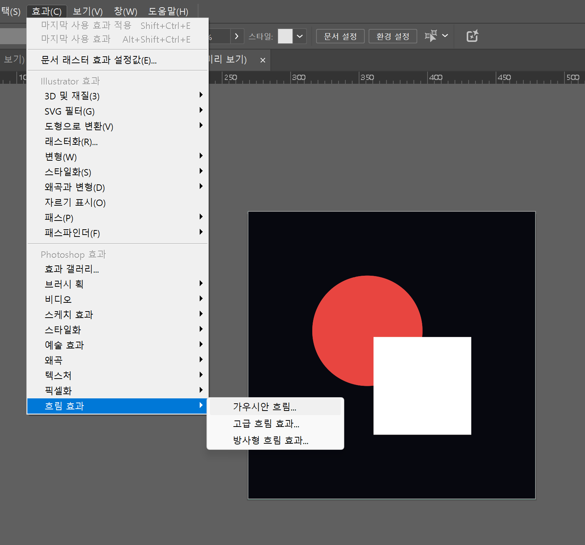The image size is (585, 545).
Task: Select the highlighted 흐림 효과 item
Action: pos(118,406)
